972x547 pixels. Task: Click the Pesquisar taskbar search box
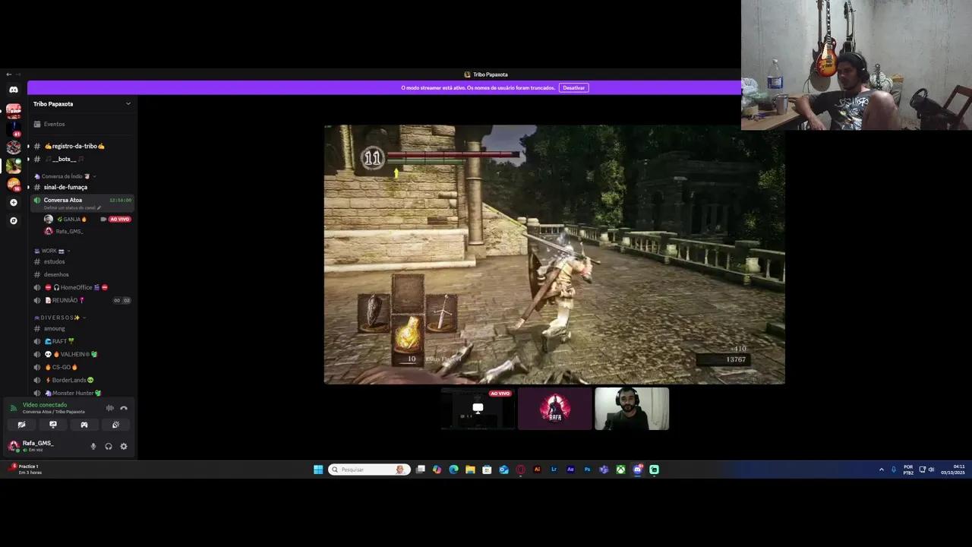tap(370, 470)
